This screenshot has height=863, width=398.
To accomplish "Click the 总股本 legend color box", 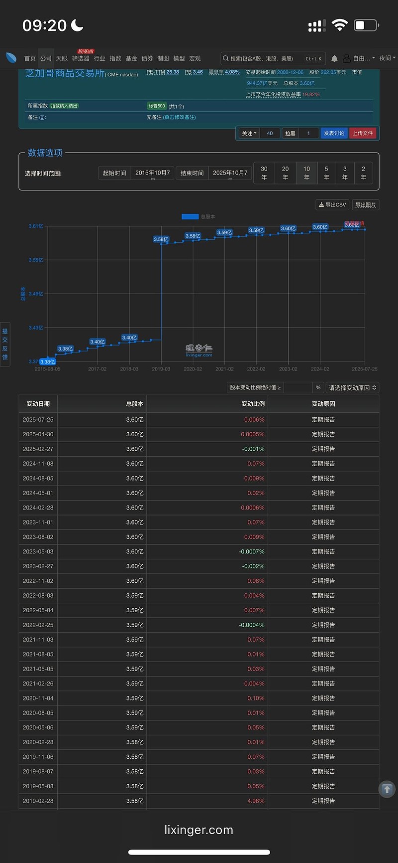I will coord(190,216).
